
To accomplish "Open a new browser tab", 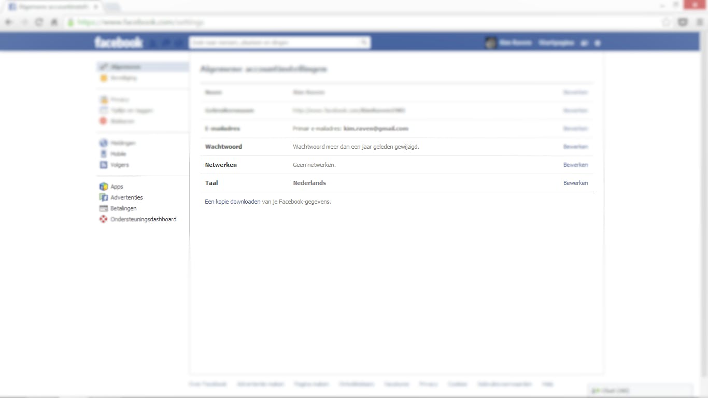I will click(x=112, y=7).
